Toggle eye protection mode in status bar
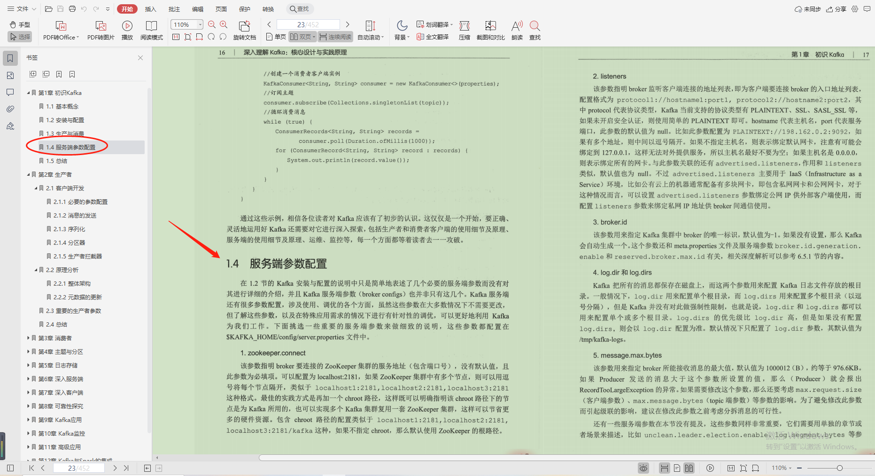The width and height of the screenshot is (875, 476). [643, 468]
